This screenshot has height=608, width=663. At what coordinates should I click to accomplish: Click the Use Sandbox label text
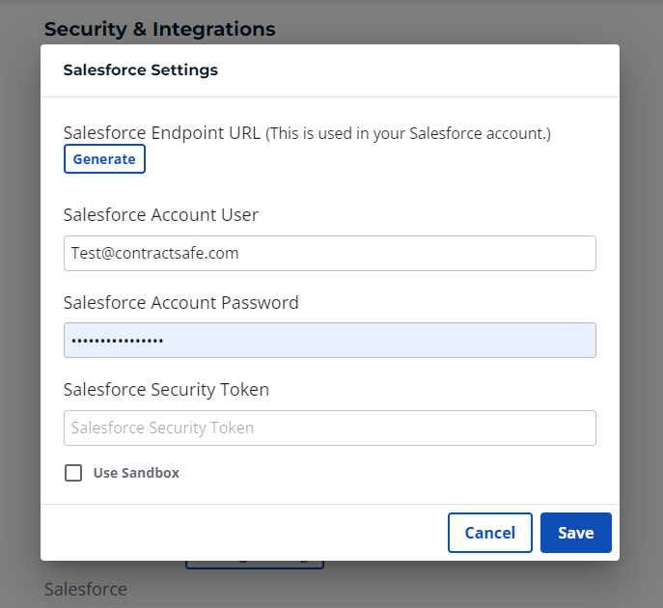[x=136, y=473]
